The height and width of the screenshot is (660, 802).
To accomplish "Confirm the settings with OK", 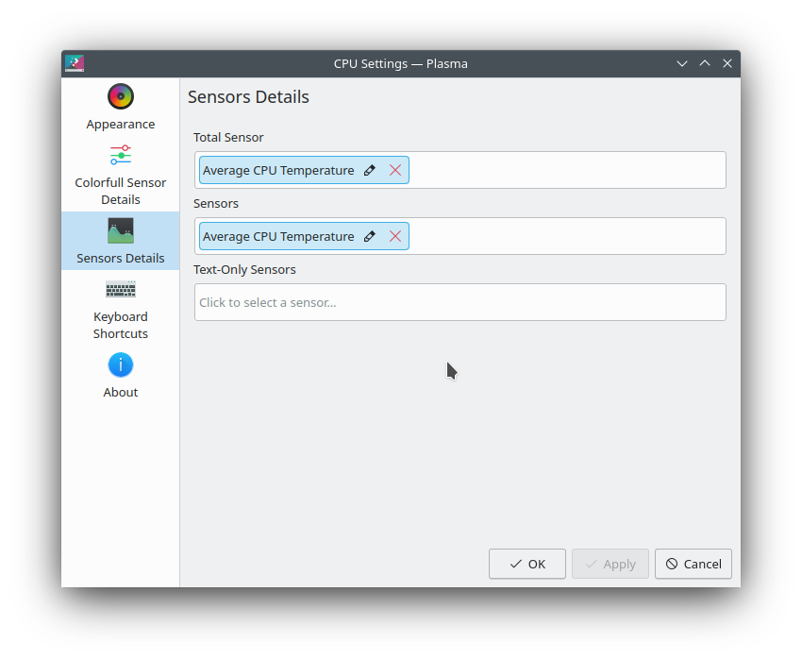I will point(527,564).
